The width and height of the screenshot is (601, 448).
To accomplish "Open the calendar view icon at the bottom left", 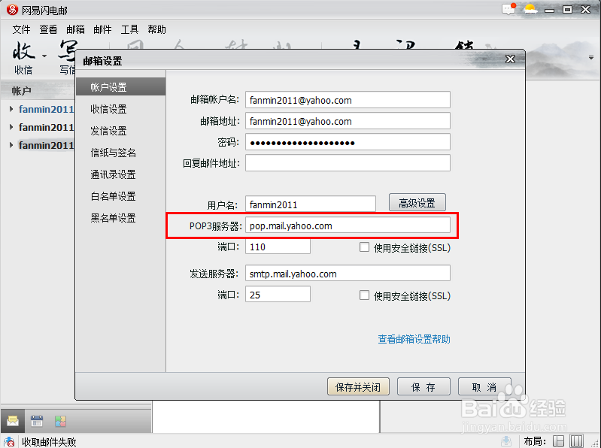I will tap(37, 421).
